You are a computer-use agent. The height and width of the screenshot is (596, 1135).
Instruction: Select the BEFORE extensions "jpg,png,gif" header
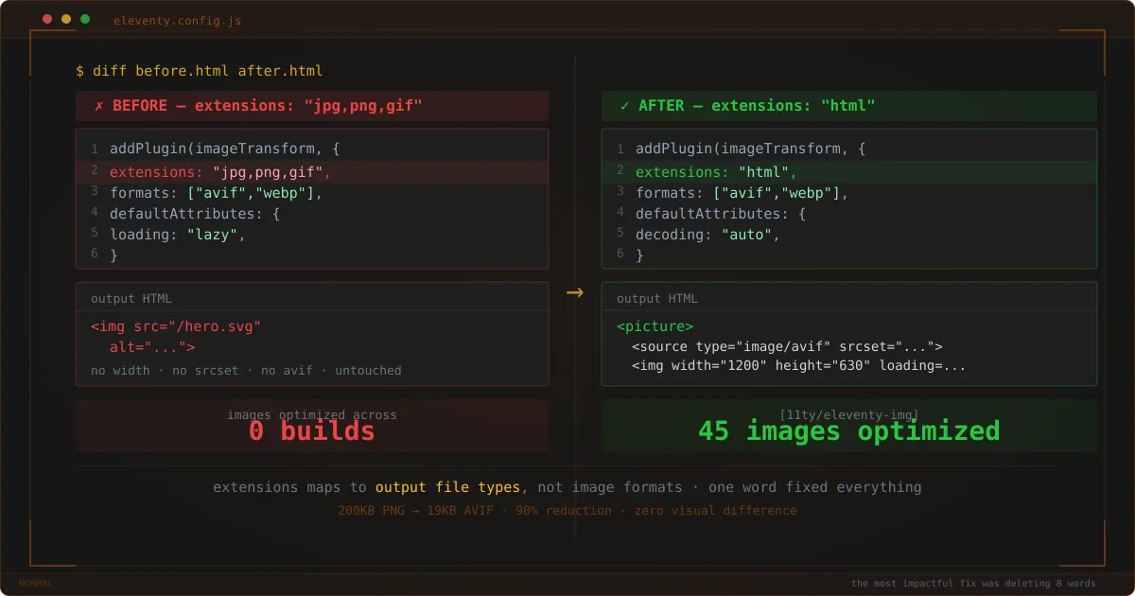click(312, 106)
